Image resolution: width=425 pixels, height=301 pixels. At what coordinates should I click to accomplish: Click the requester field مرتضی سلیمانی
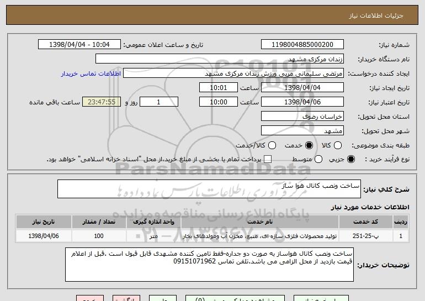(x=233, y=73)
